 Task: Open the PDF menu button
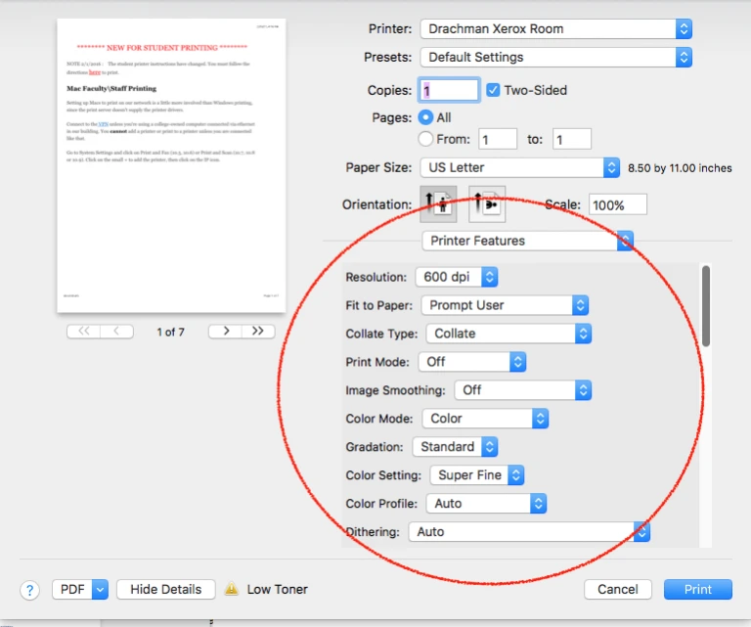(x=80, y=589)
